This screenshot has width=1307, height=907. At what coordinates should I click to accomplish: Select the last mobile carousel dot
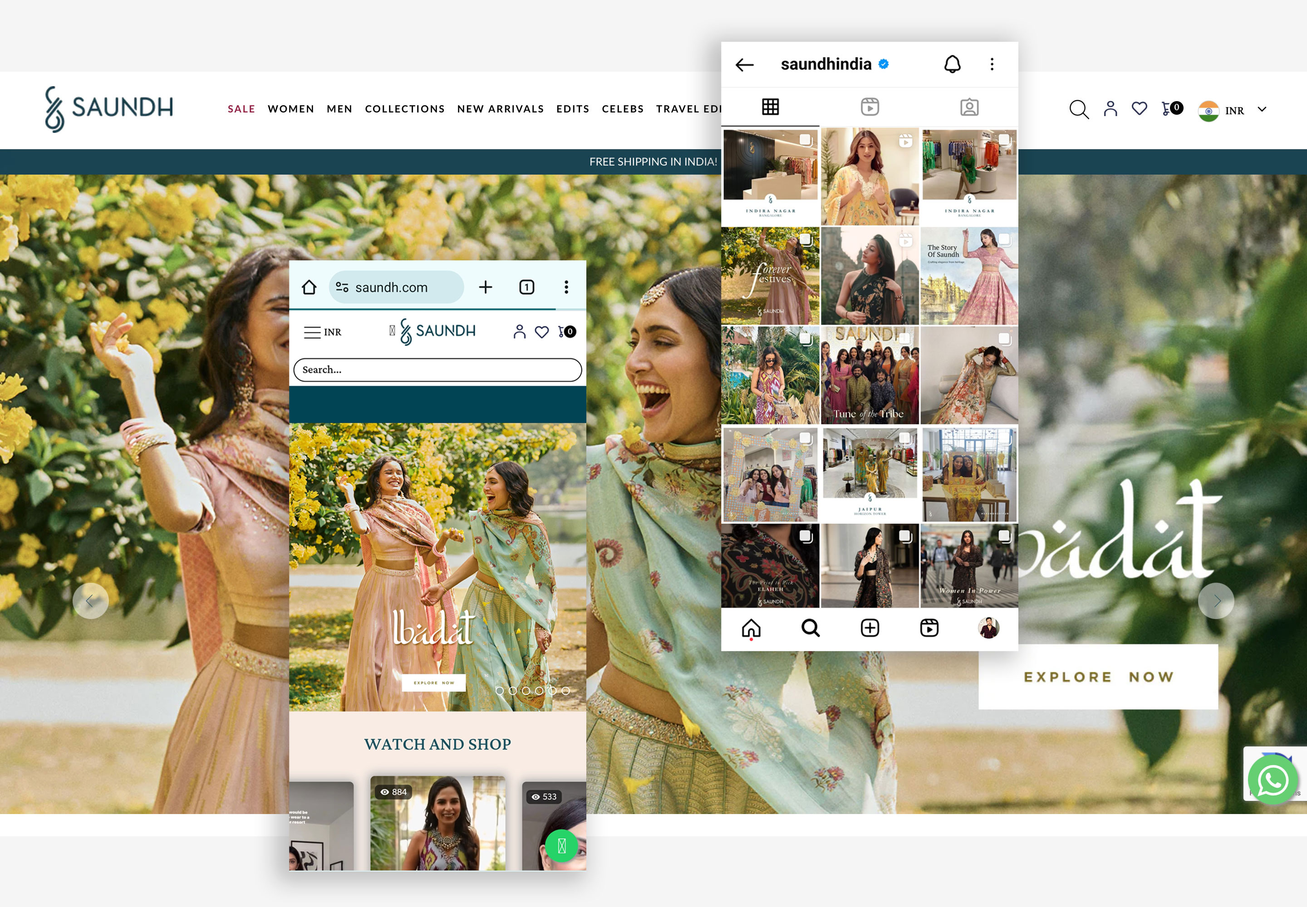coord(565,691)
